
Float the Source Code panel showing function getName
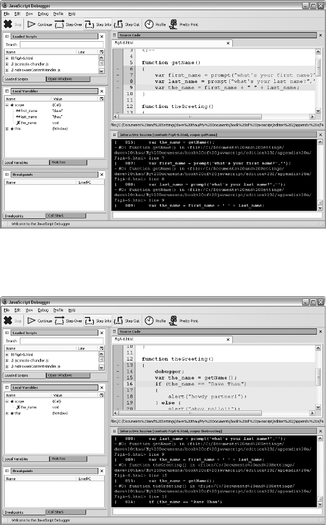coord(114,35)
